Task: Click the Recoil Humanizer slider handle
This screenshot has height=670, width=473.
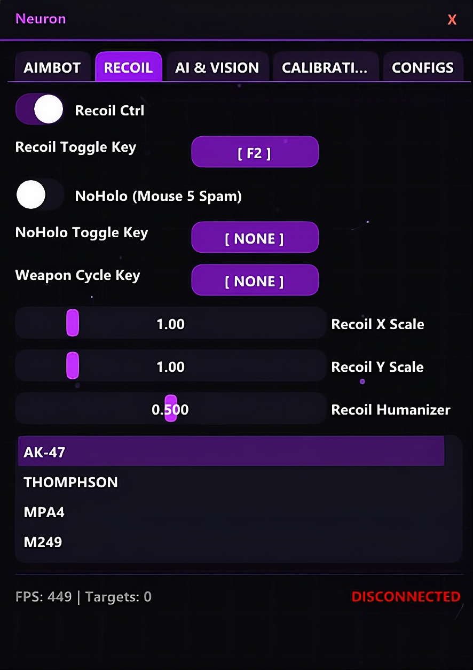Action: 171,409
